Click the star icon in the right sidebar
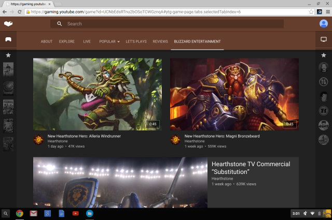This screenshot has height=220, width=332. tap(324, 55)
